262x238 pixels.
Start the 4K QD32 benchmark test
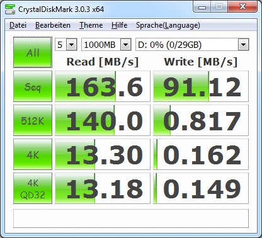click(x=33, y=188)
